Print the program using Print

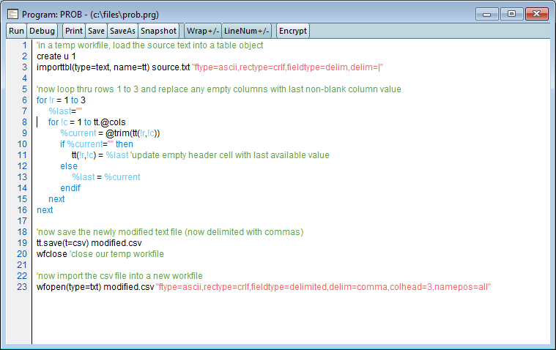pos(73,31)
